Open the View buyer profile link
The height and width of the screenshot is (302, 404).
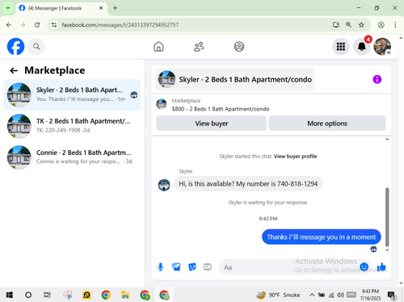pos(295,157)
